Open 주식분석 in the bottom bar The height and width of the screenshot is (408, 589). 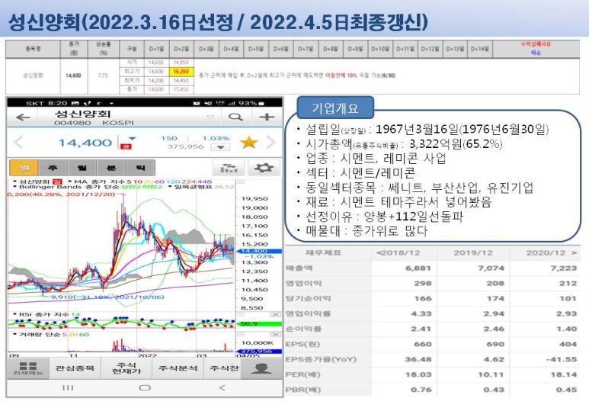point(178,368)
